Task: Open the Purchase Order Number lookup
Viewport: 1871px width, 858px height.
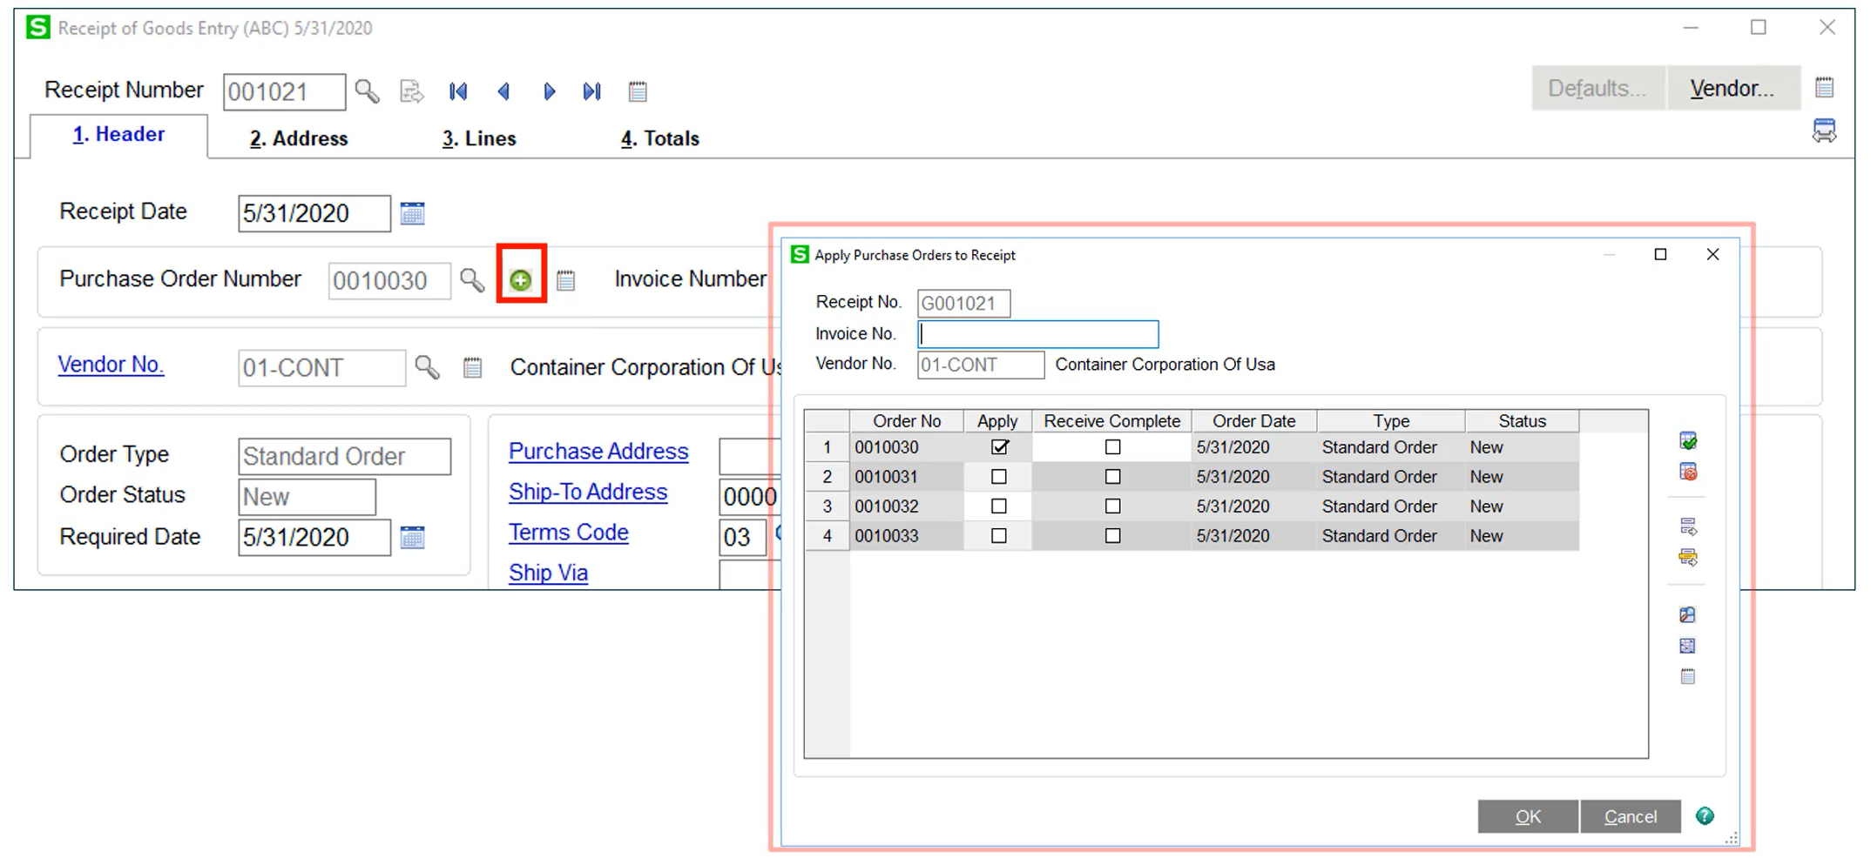Action: pyautogui.click(x=471, y=280)
